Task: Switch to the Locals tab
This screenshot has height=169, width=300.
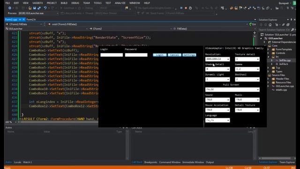Action: point(17,162)
